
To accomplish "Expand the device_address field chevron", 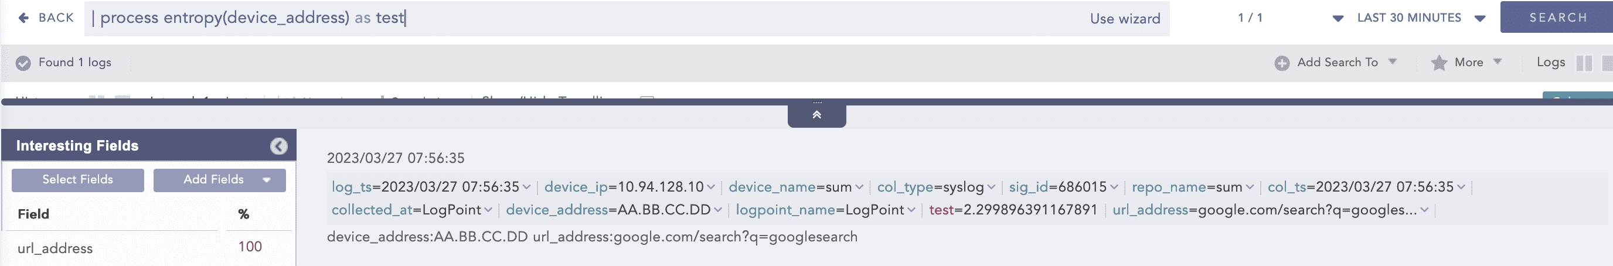I will point(717,210).
